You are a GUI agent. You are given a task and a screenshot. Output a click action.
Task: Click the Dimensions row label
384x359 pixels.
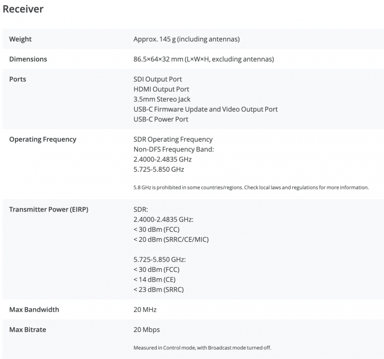click(28, 59)
